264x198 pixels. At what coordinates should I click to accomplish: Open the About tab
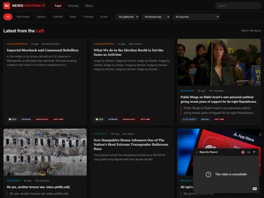89,6
